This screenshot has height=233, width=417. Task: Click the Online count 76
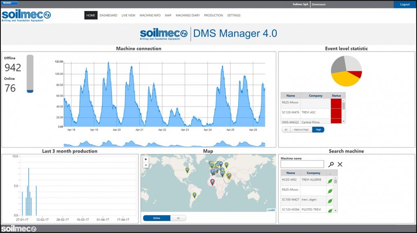(x=10, y=88)
